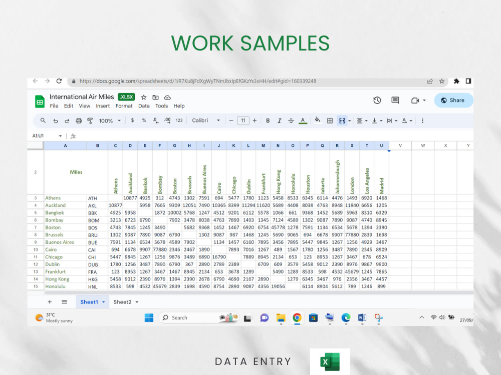
Task: Click the font size field
Action: point(243,120)
